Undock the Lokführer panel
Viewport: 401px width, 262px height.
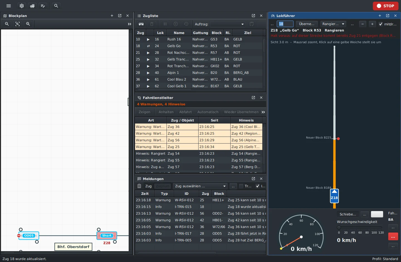coord(388,16)
